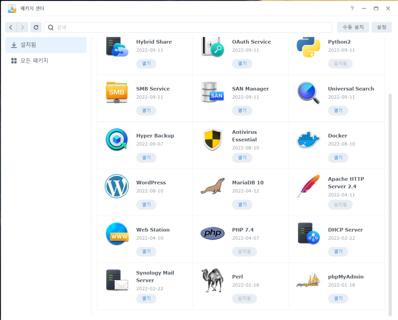
Task: Open package center 설정 settings
Action: [x=381, y=27]
